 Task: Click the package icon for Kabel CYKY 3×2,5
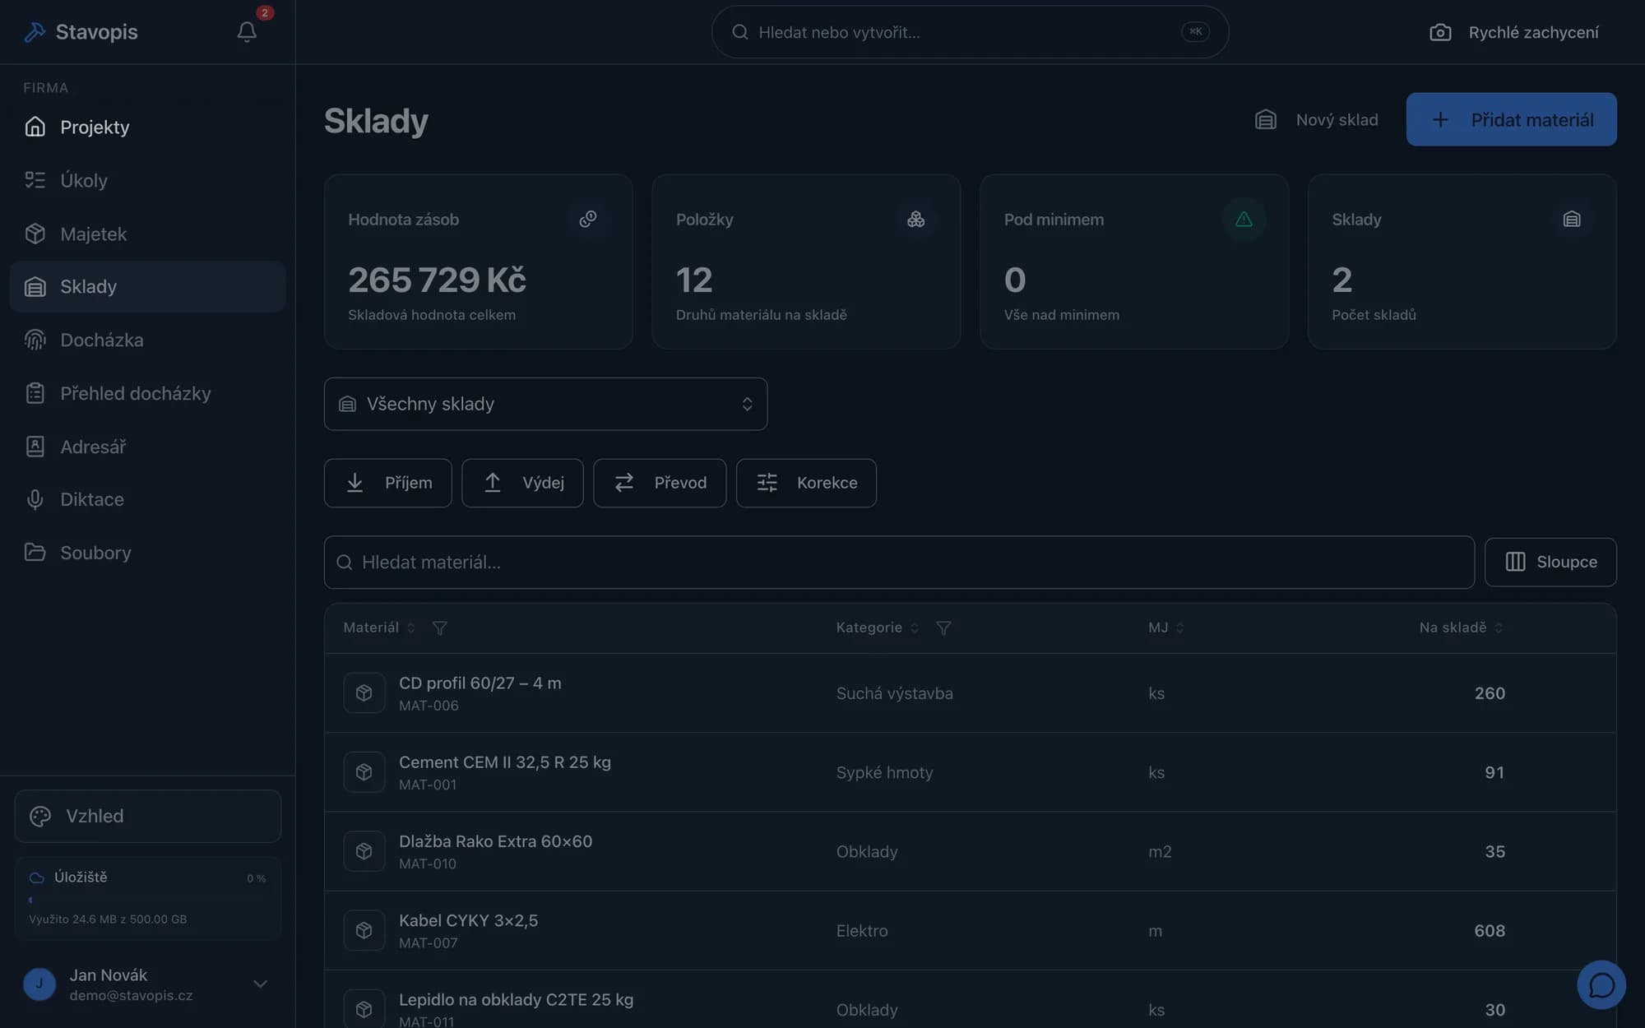364,930
